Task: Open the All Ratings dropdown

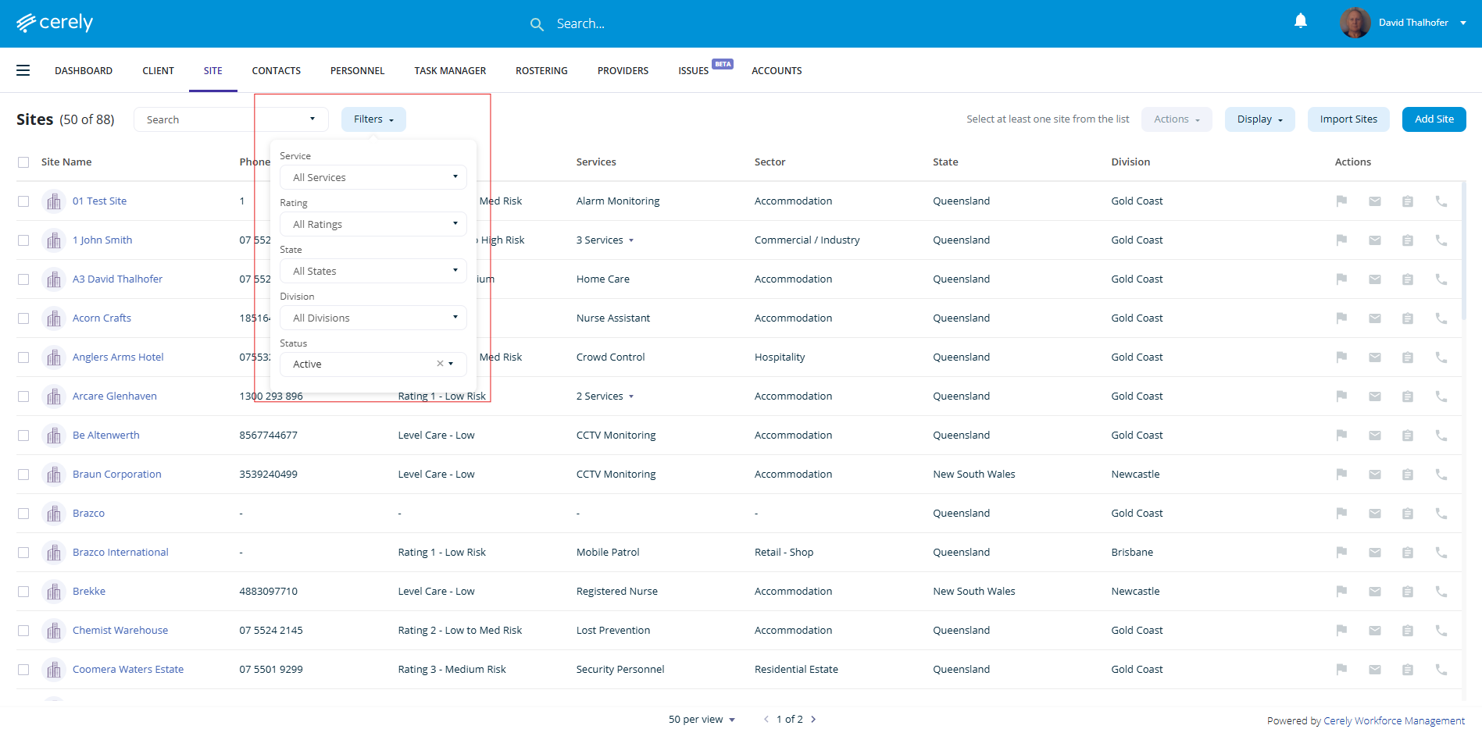Action: 373,224
